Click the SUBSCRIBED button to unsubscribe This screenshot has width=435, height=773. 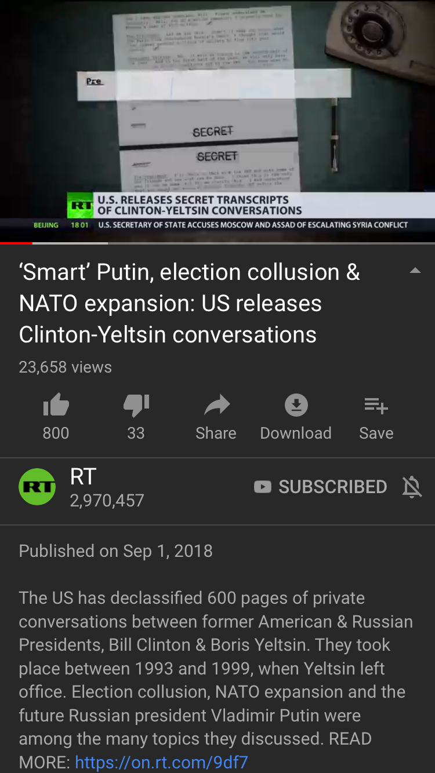pyautogui.click(x=321, y=487)
